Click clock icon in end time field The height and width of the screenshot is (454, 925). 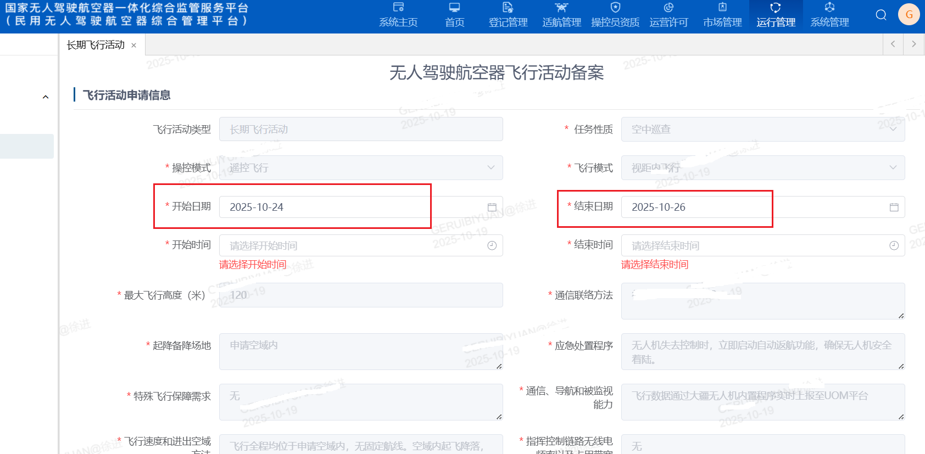coord(894,245)
